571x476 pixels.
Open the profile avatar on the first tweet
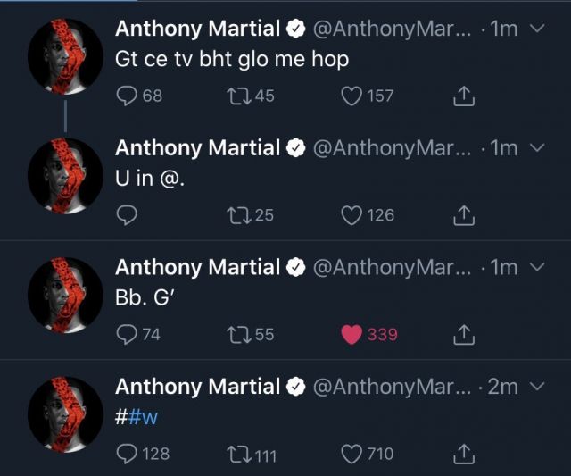pyautogui.click(x=65, y=56)
